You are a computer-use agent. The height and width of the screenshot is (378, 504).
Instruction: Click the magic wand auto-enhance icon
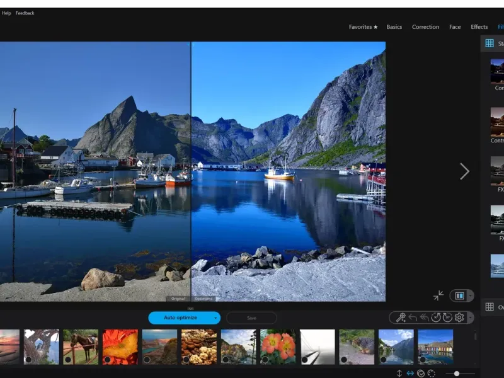click(x=401, y=318)
